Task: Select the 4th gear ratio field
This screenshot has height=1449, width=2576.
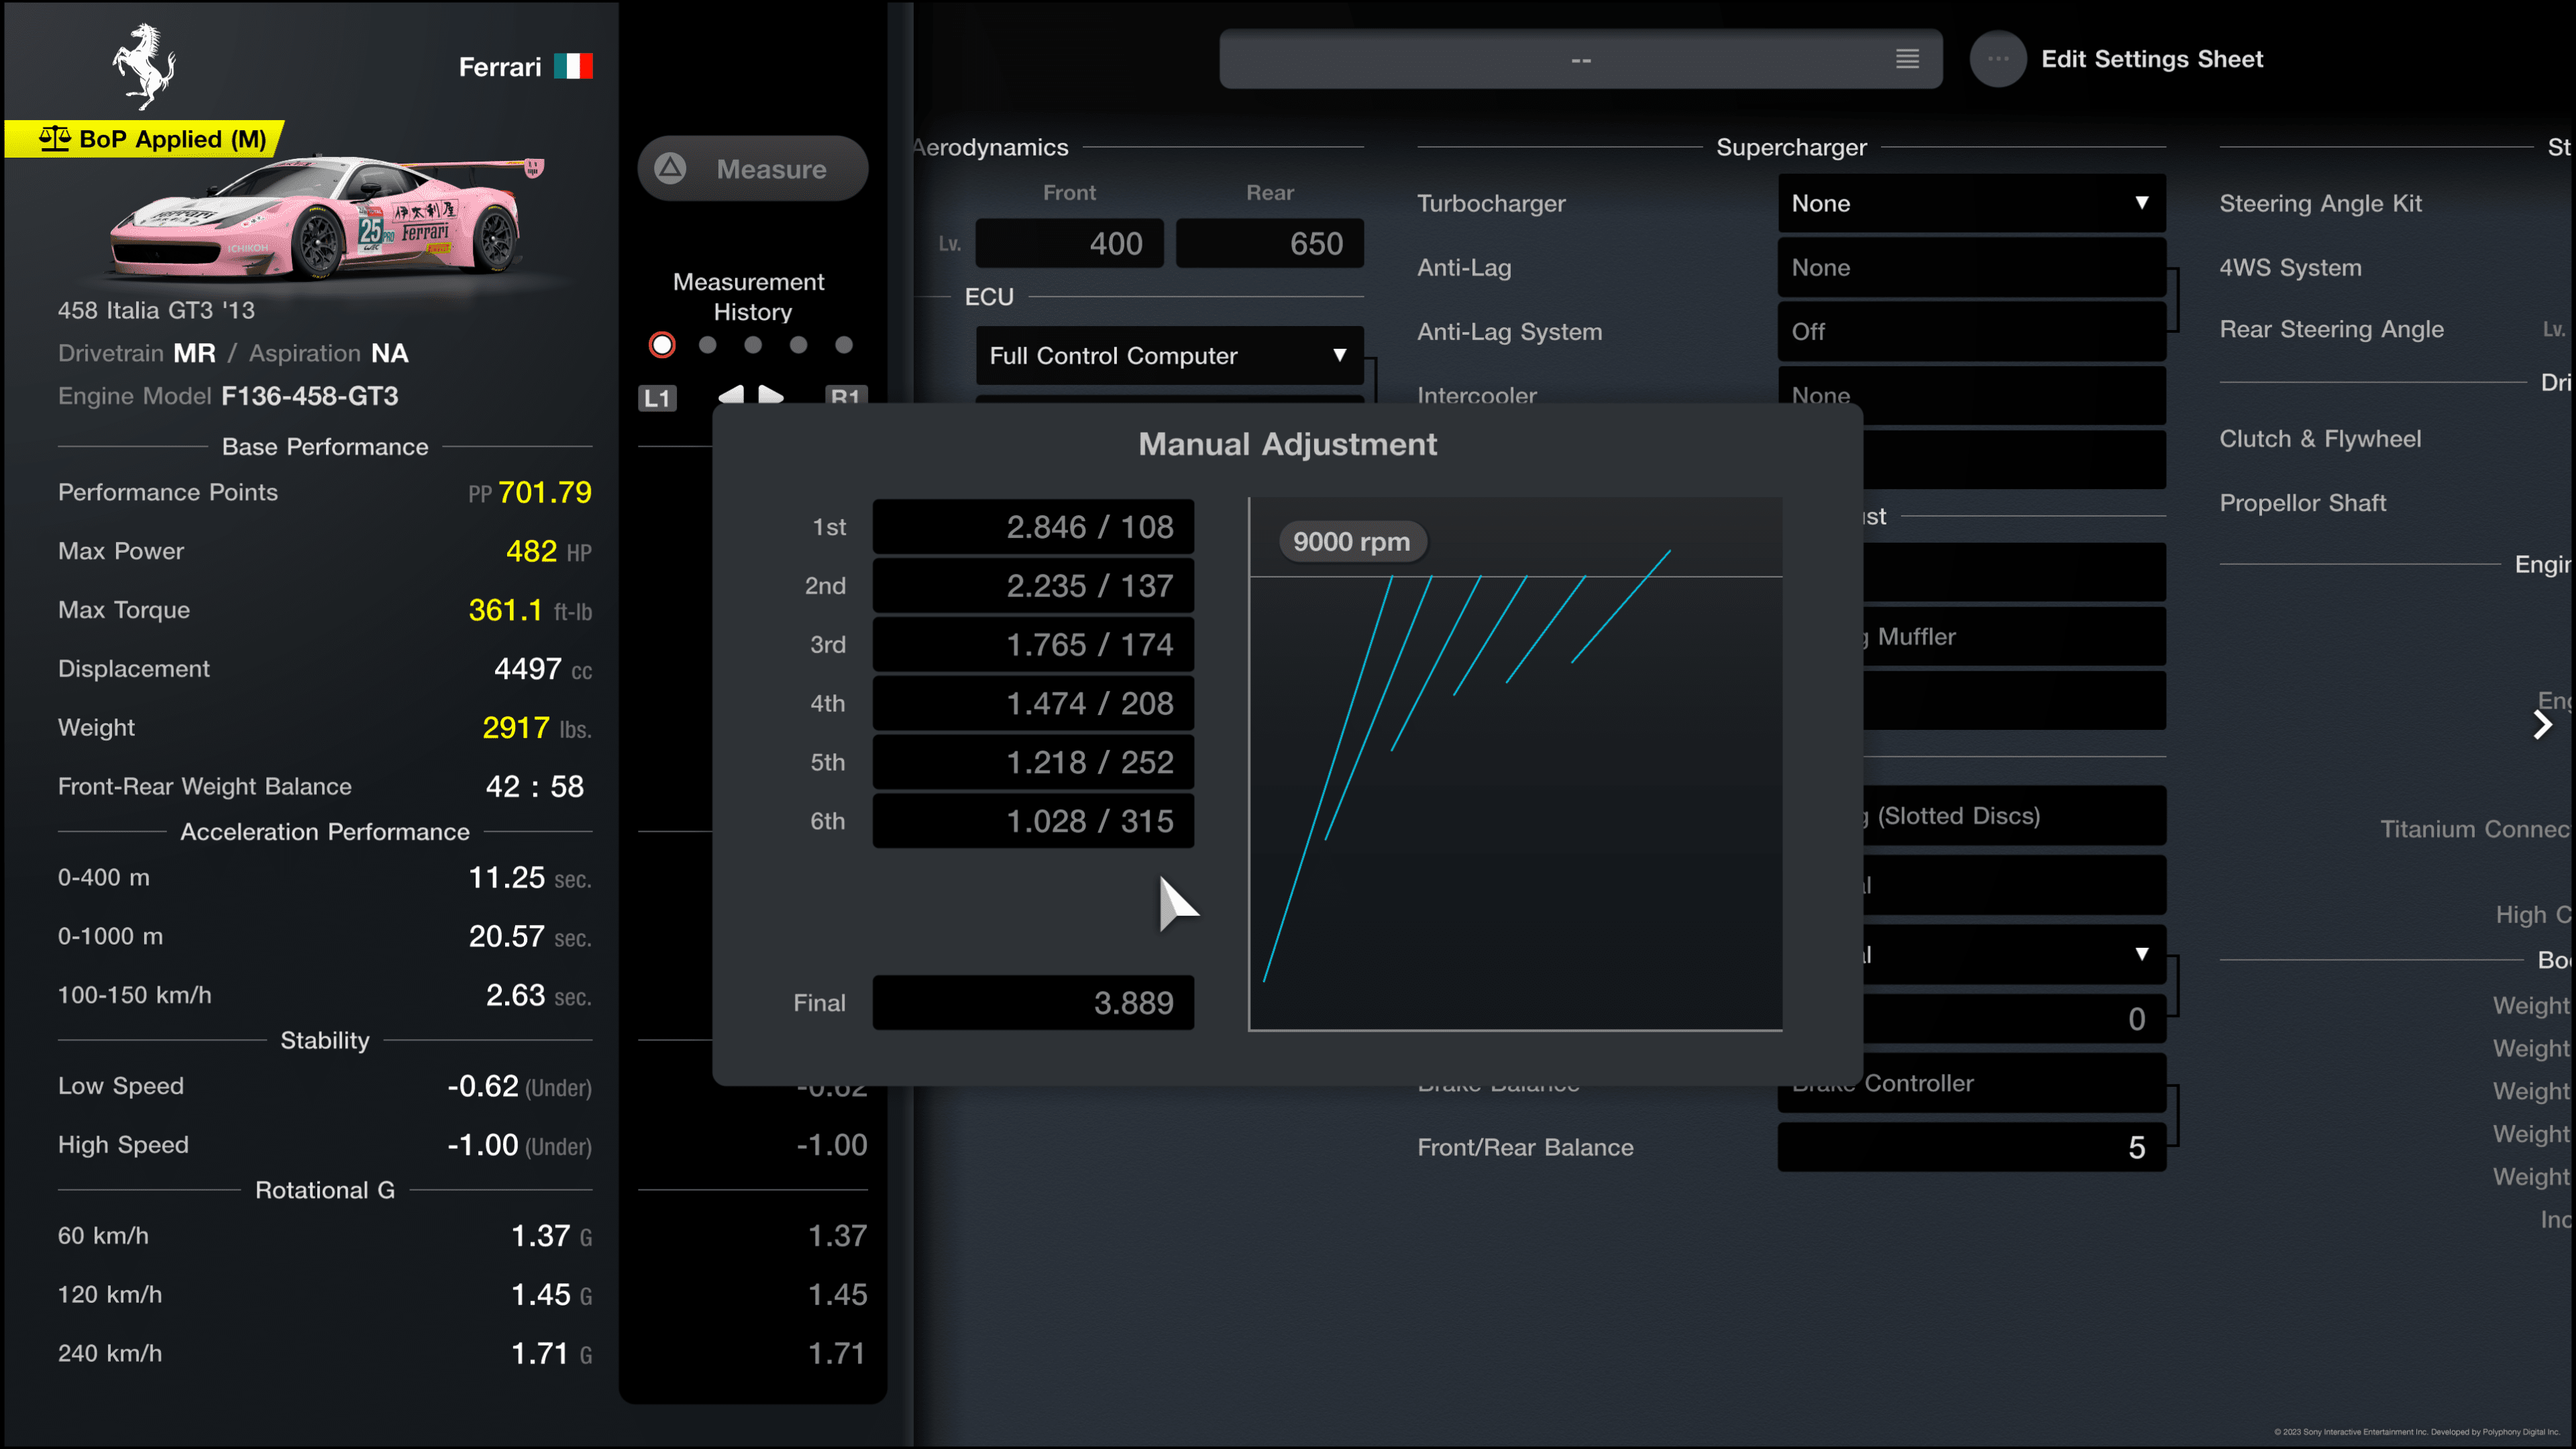Action: (1033, 703)
